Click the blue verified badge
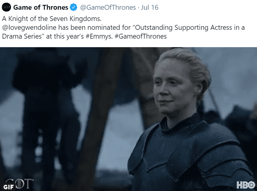The image size is (257, 191). pos(73,7)
